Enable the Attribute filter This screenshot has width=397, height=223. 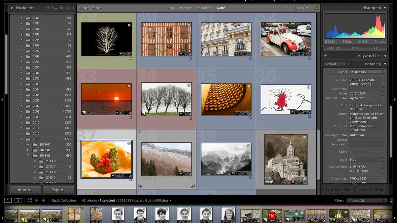pos(185,8)
